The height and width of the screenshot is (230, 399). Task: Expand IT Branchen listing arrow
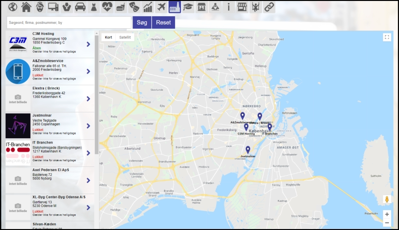[89, 153]
